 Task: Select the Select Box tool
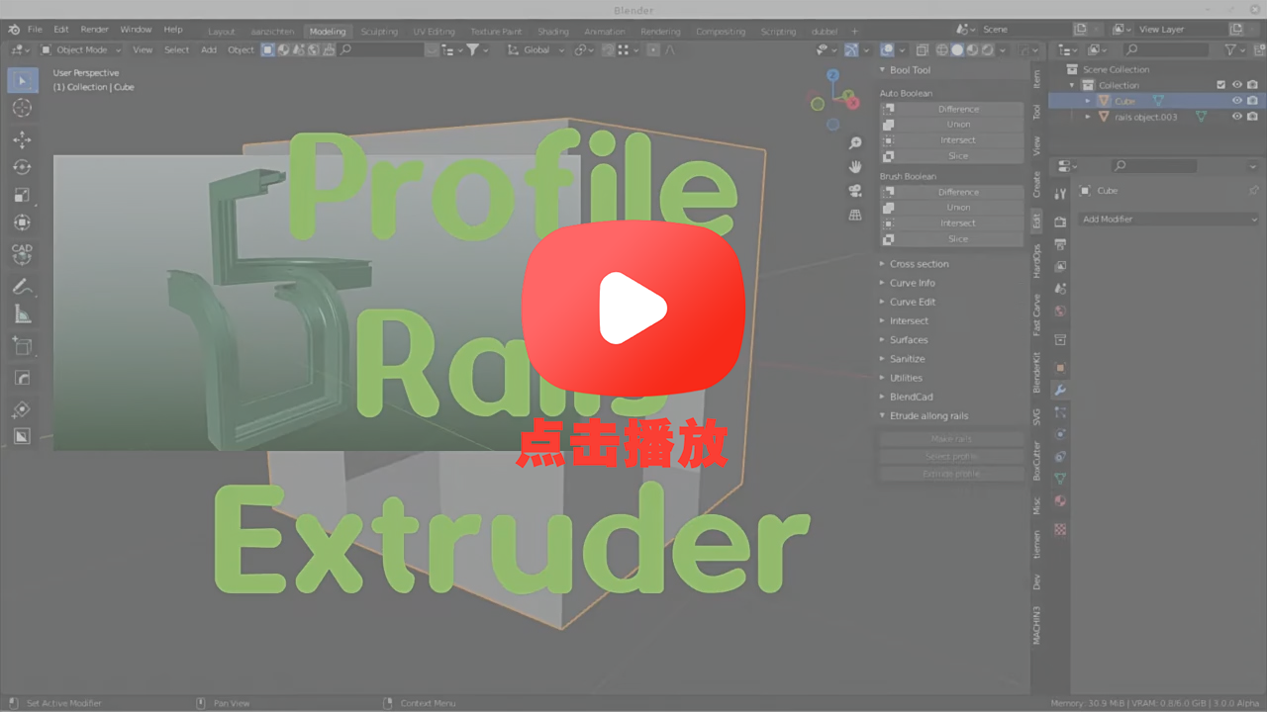[x=22, y=79]
